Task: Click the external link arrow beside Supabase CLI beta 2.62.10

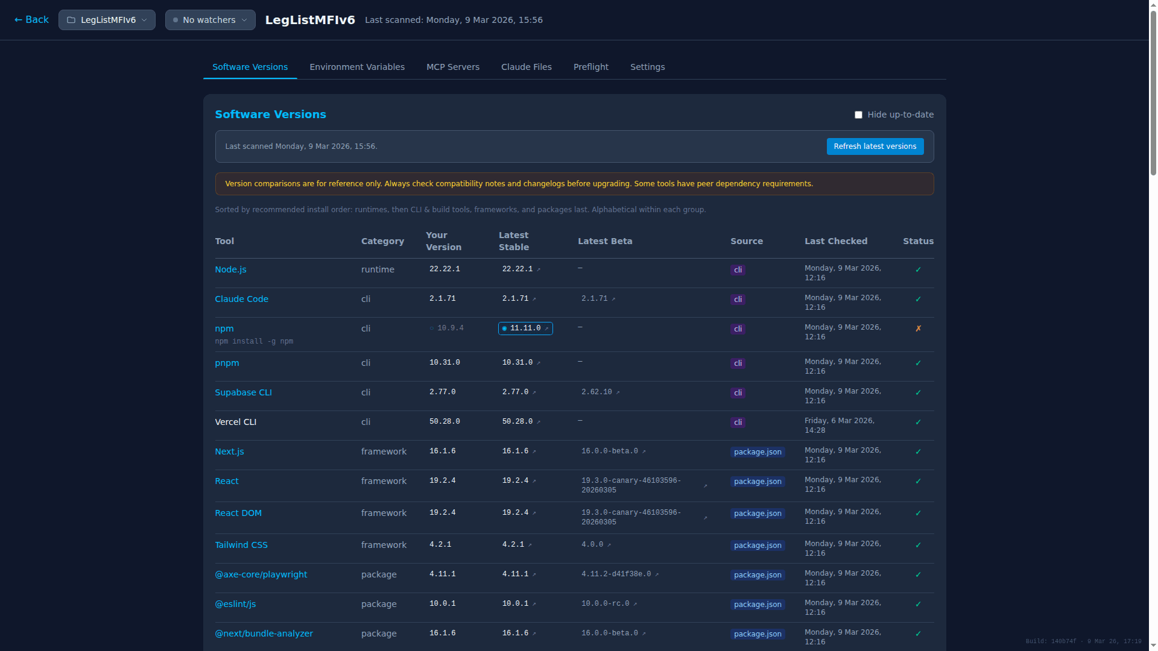Action: click(619, 392)
